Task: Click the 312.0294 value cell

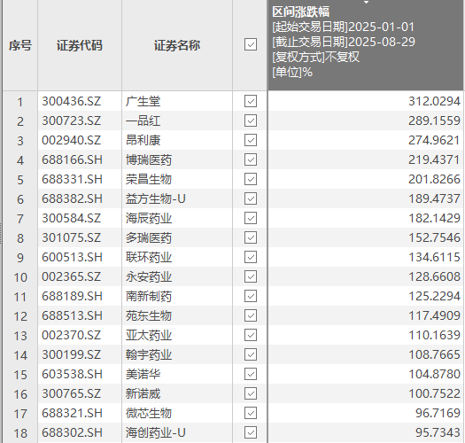Action: pos(366,101)
